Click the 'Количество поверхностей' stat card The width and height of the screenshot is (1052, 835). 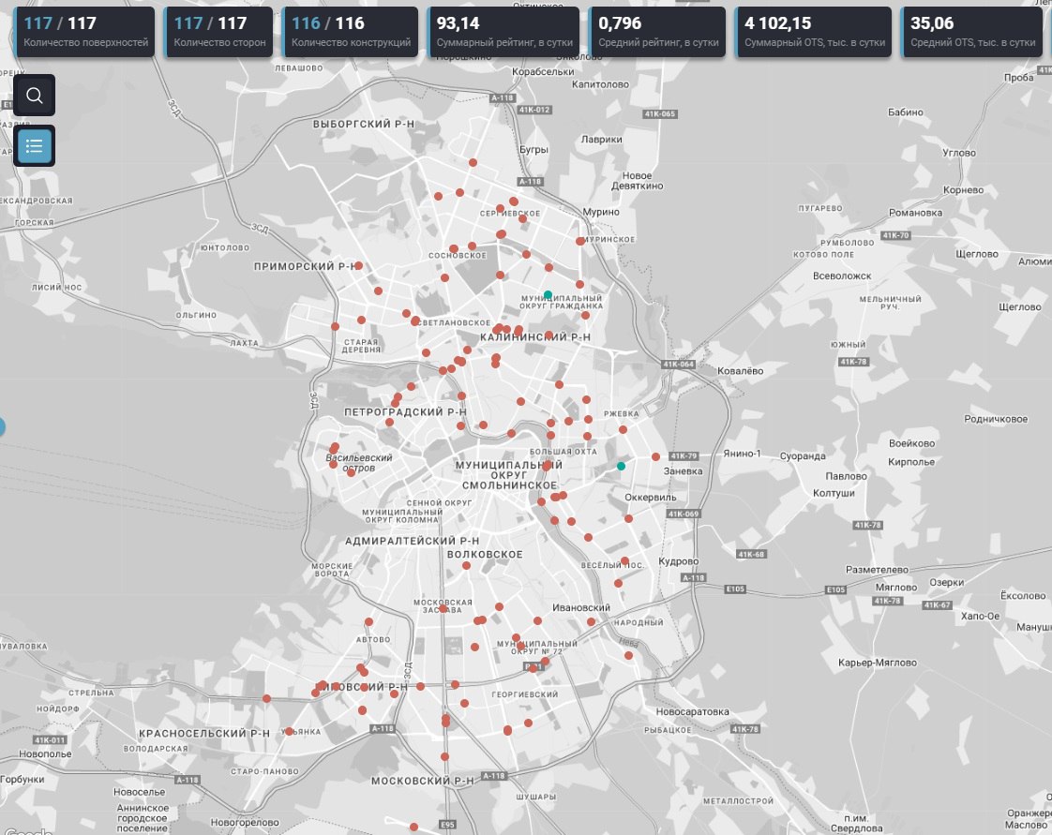coord(85,32)
